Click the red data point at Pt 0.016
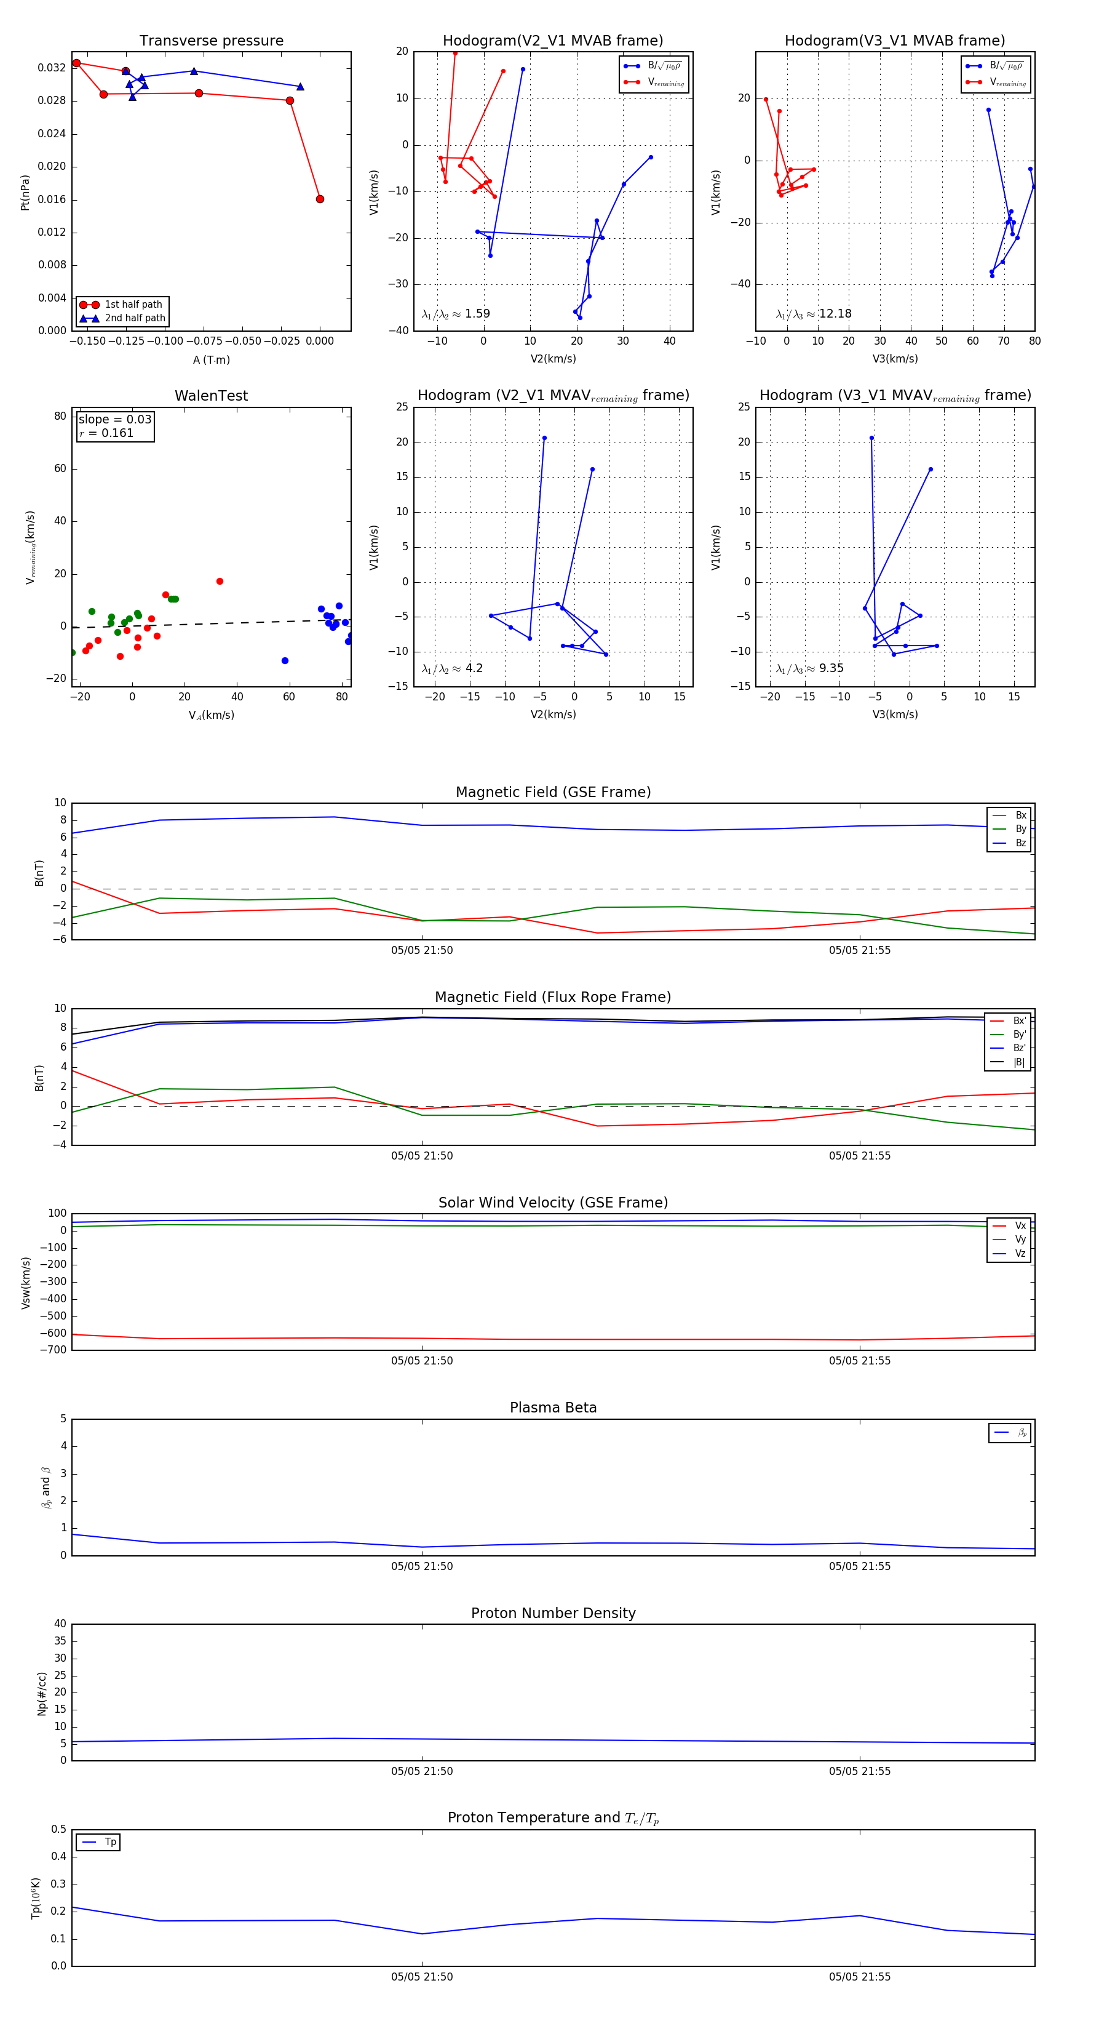The height and width of the screenshot is (2031, 1107). 320,199
